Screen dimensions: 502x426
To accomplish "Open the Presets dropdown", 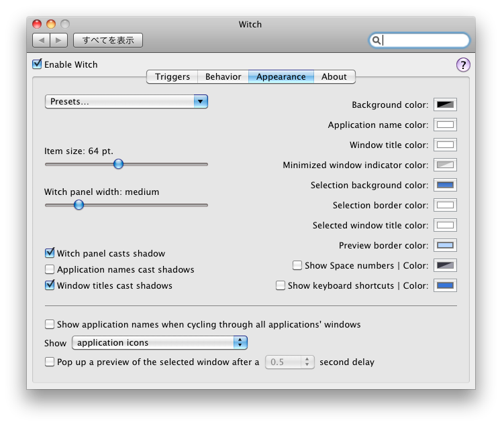I will [126, 102].
